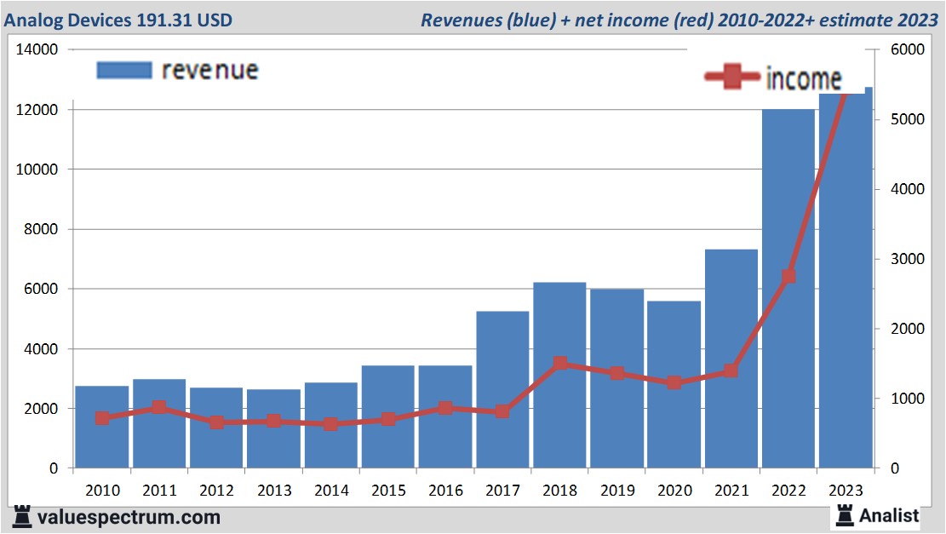
Task: Click the blue revenue legend swatch
Action: pos(123,70)
